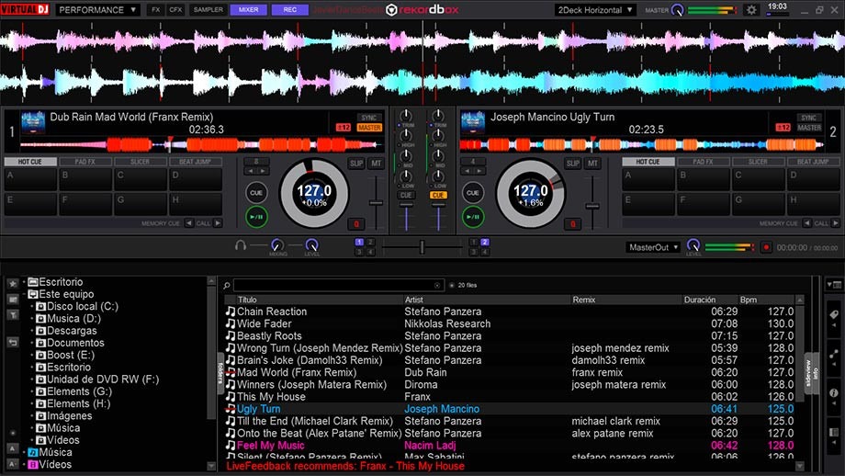Play/pause deck 2
845x476 pixels.
pyautogui.click(x=473, y=217)
